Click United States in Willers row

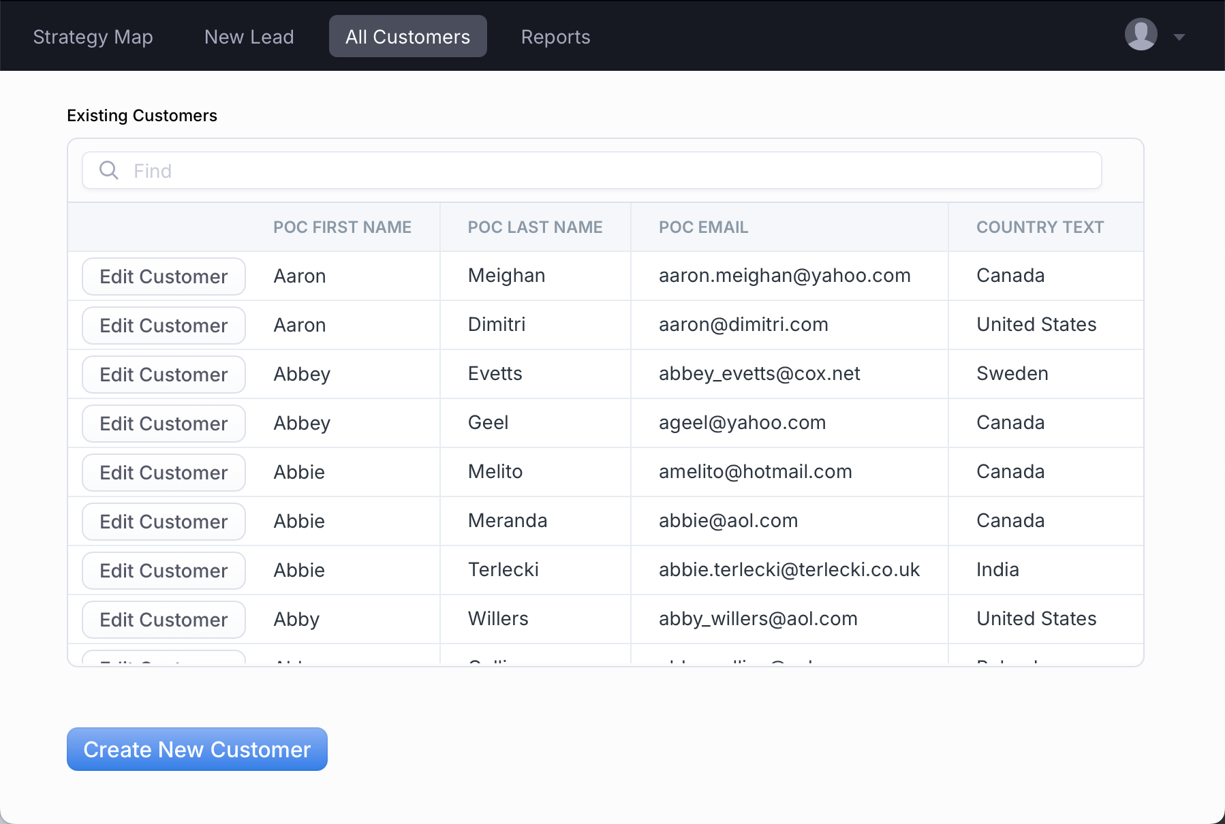[1036, 619]
